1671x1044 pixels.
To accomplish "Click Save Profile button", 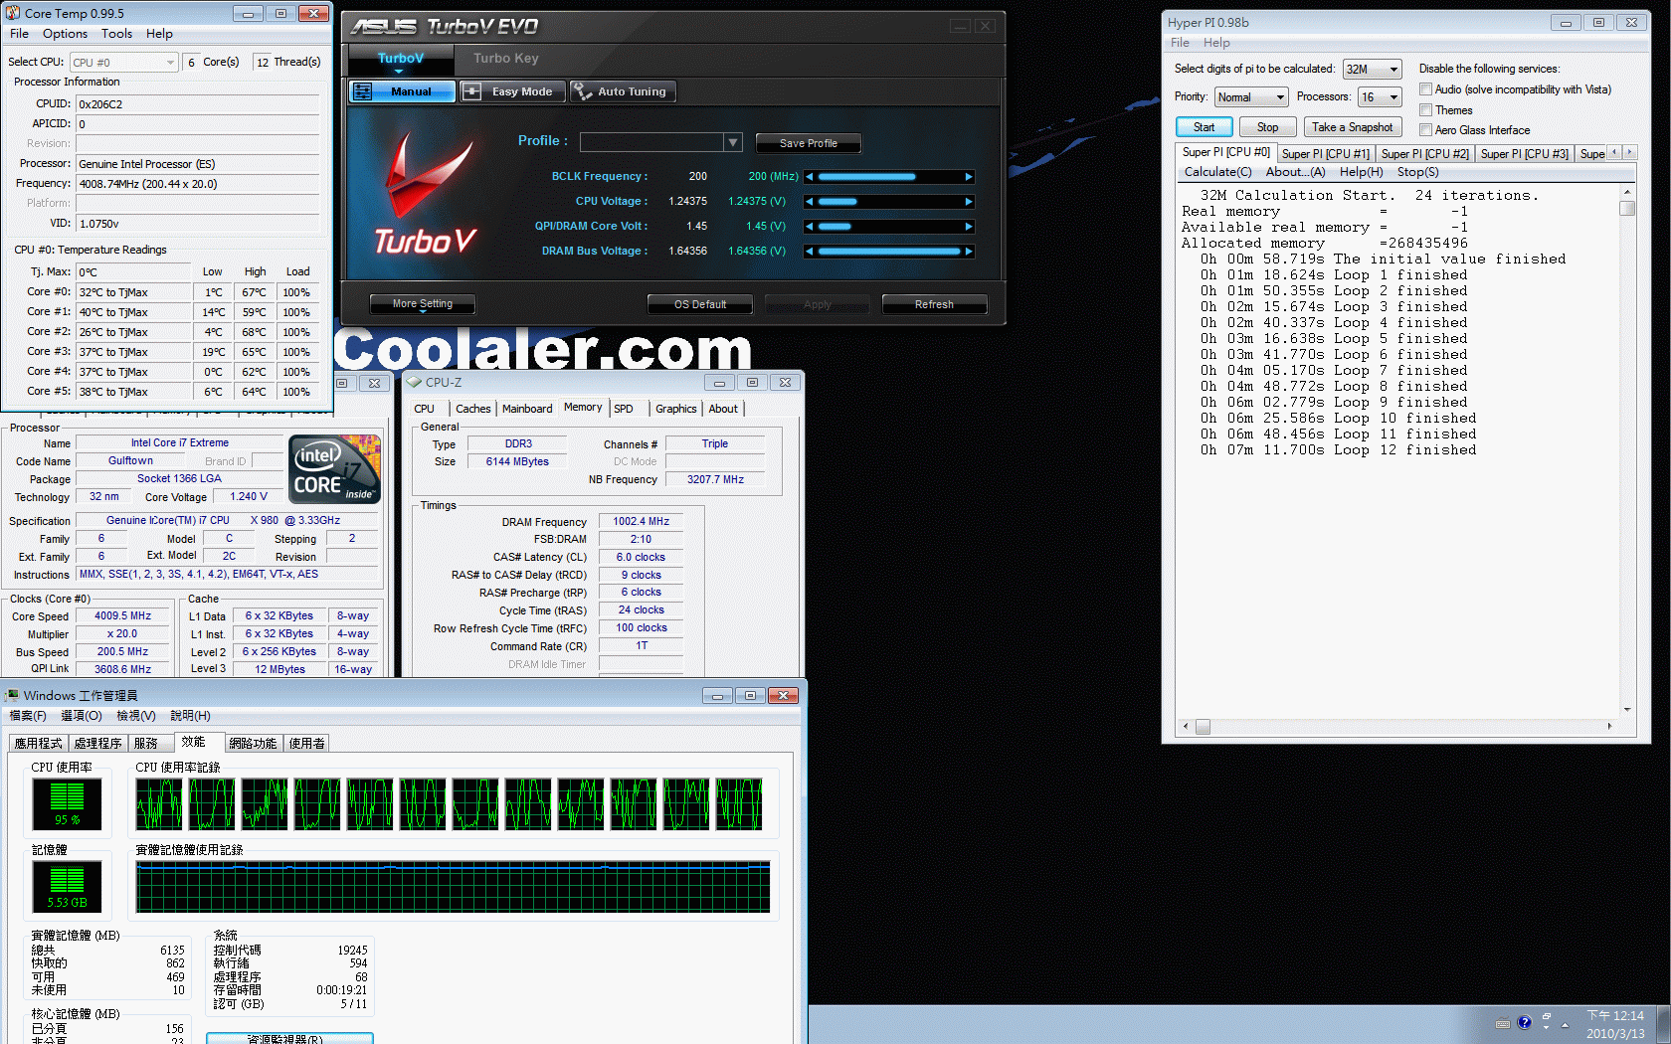I will click(x=808, y=143).
